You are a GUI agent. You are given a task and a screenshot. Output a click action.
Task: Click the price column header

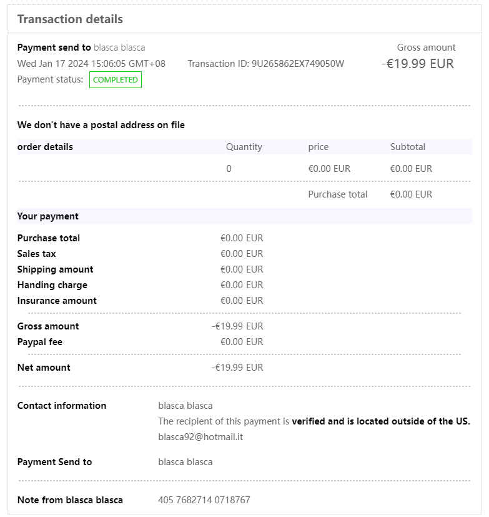[319, 147]
